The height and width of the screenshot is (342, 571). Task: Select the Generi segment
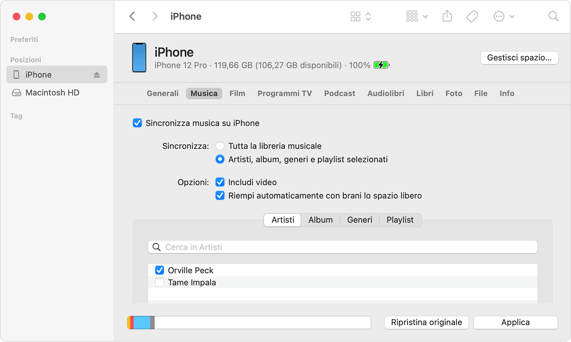[360, 220]
